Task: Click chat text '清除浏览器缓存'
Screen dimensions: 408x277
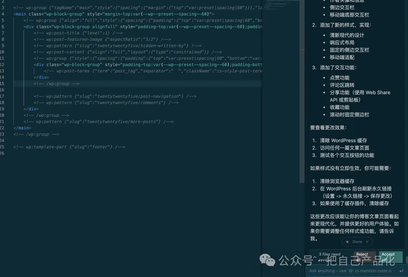Action: pyautogui.click(x=337, y=182)
